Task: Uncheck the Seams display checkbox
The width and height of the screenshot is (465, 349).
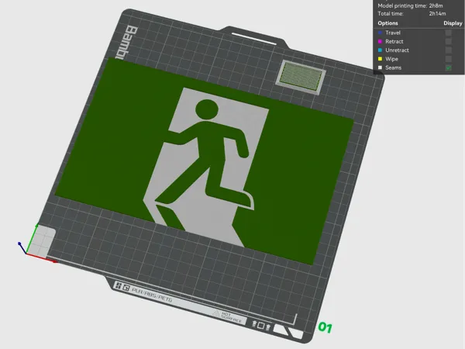Action: (x=448, y=67)
